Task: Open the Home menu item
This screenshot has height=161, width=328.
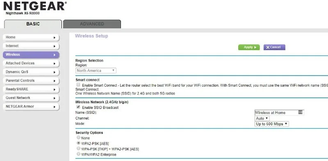Action: (31, 37)
